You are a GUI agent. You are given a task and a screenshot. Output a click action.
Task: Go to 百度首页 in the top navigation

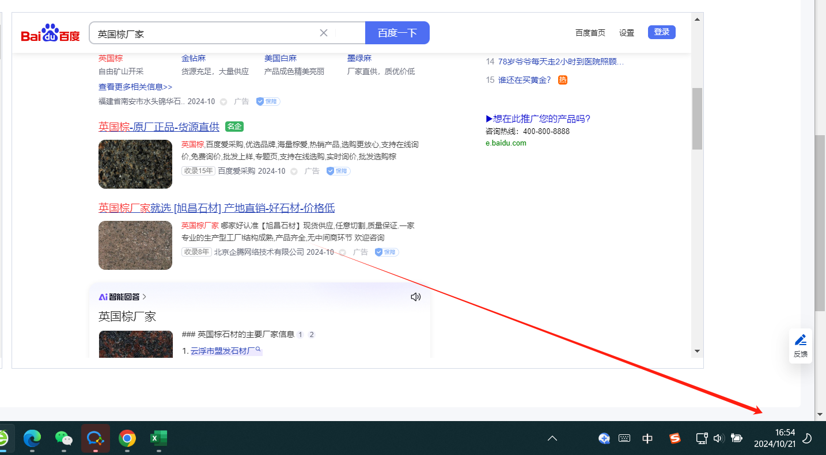590,33
